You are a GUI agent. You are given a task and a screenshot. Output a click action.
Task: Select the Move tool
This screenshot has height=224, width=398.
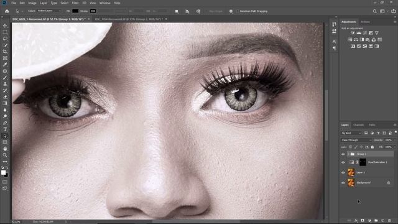tap(5, 26)
